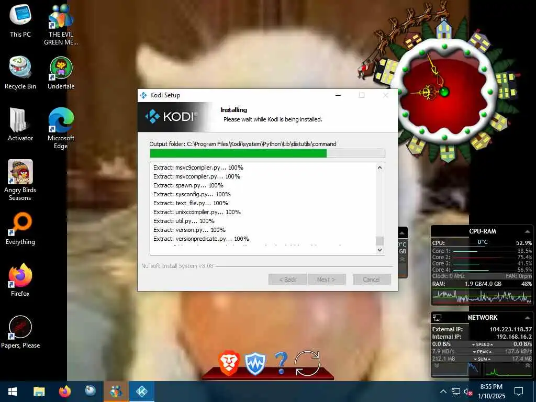Click the monitor icon in Network widget header
Screen dimensions: 536x402
point(437,318)
